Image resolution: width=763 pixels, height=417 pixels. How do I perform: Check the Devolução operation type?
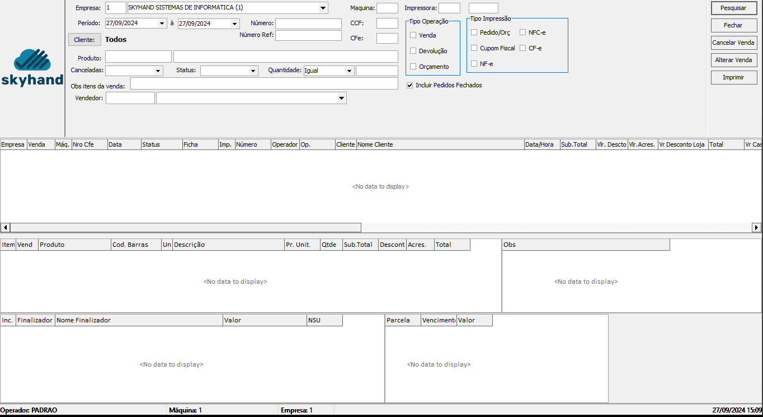point(413,51)
